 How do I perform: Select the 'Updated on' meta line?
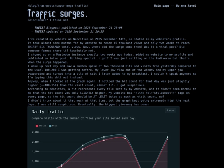tap(69, 32)
